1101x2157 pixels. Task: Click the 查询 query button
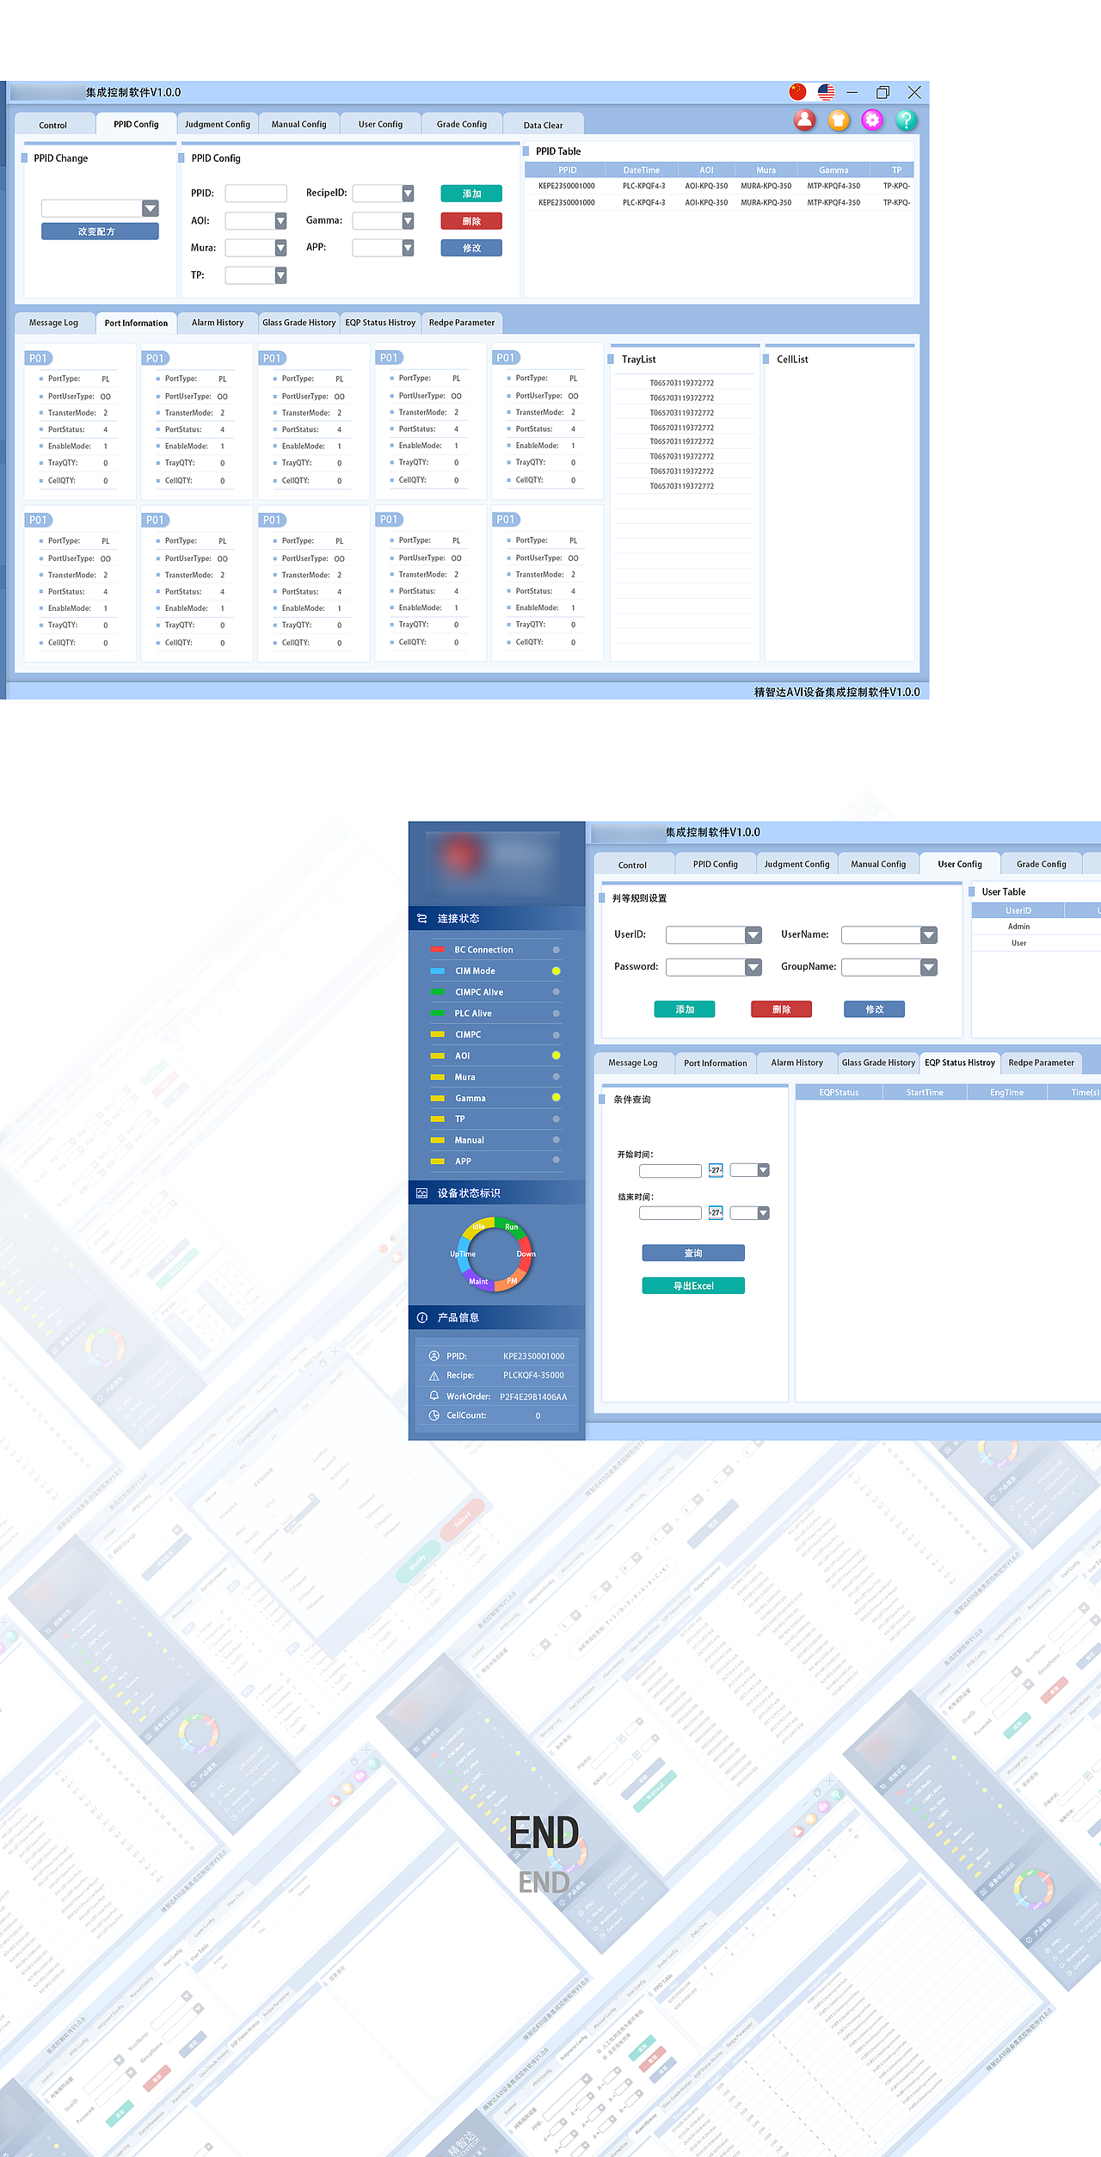tap(693, 1253)
